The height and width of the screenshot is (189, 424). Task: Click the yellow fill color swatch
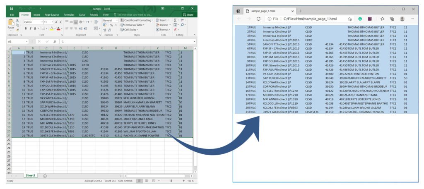coord(51,29)
